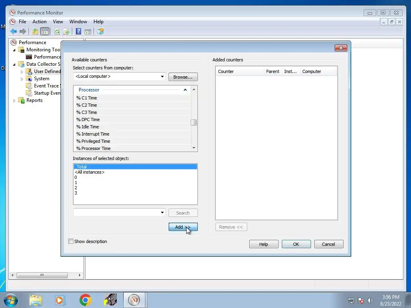Click the counter list scrollbar thumb
The height and width of the screenshot is (308, 411).
tap(194, 122)
